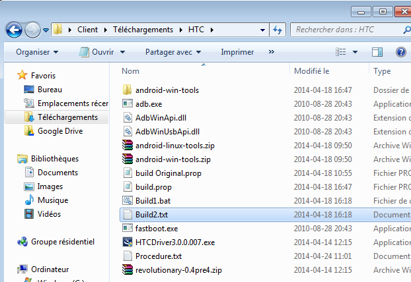Click the Favoris star icon
This screenshot has width=411, height=282.
click(x=22, y=75)
